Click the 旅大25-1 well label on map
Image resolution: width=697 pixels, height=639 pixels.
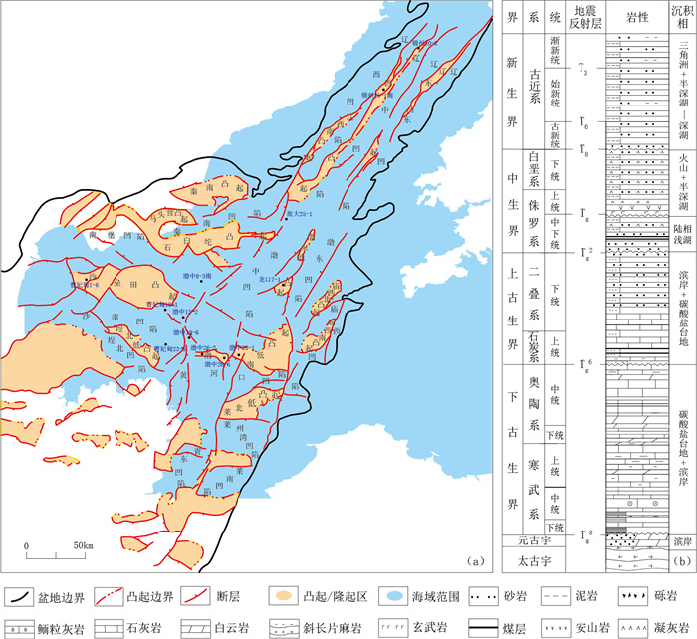pyautogui.click(x=300, y=213)
